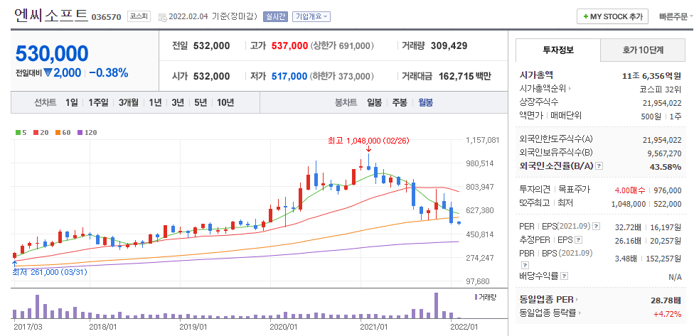Select the 1주일 line chart period
This screenshot has height=336, width=694.
[98, 102]
